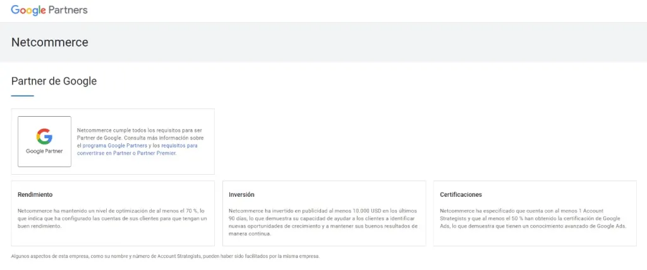Select the Rendimiento card title
The height and width of the screenshot is (270, 647).
(35, 194)
